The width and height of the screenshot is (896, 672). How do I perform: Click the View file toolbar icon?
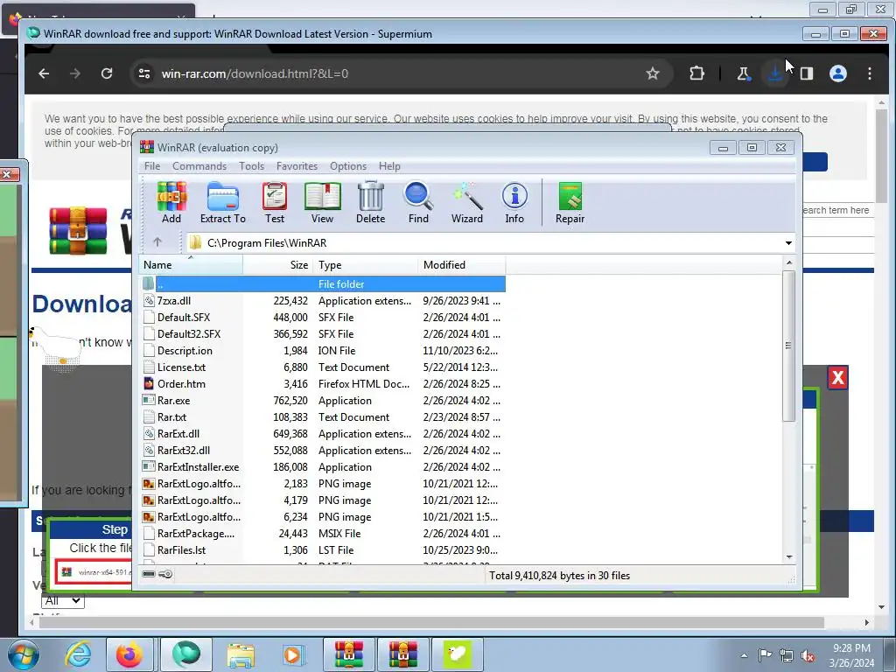click(x=322, y=202)
